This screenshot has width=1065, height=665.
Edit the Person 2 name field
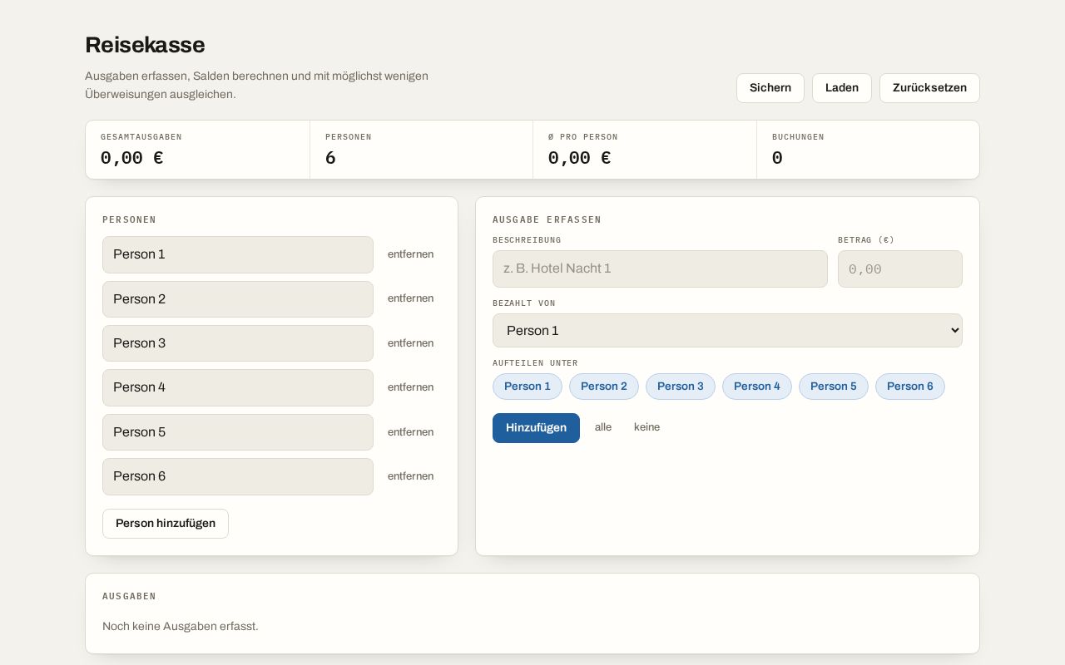238,299
